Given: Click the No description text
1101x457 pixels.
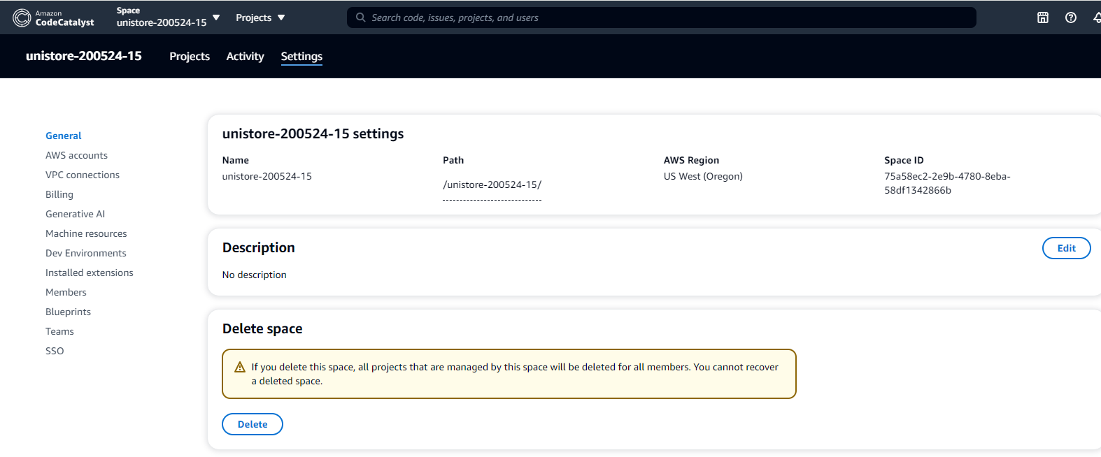Looking at the screenshot, I should click(255, 275).
